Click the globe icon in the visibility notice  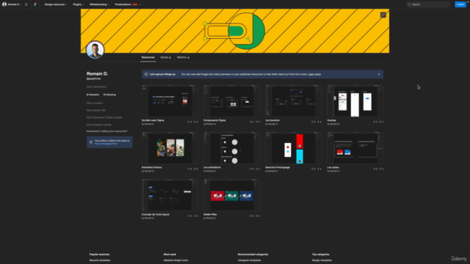(91, 142)
